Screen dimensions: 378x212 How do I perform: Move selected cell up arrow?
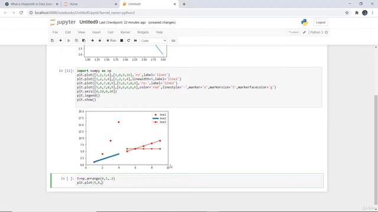click(x=93, y=41)
